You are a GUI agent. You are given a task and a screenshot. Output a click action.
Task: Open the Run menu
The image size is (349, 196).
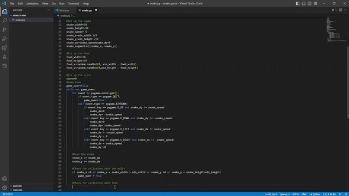[62, 4]
